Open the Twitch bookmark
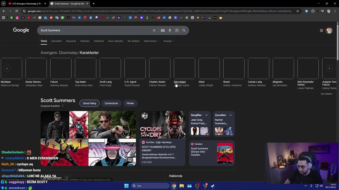Screen dimensions: 339x190 pyautogui.click(x=96, y=18)
